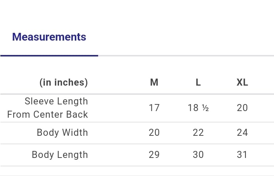Select the XL size column header
274x176 pixels.
[x=242, y=82]
